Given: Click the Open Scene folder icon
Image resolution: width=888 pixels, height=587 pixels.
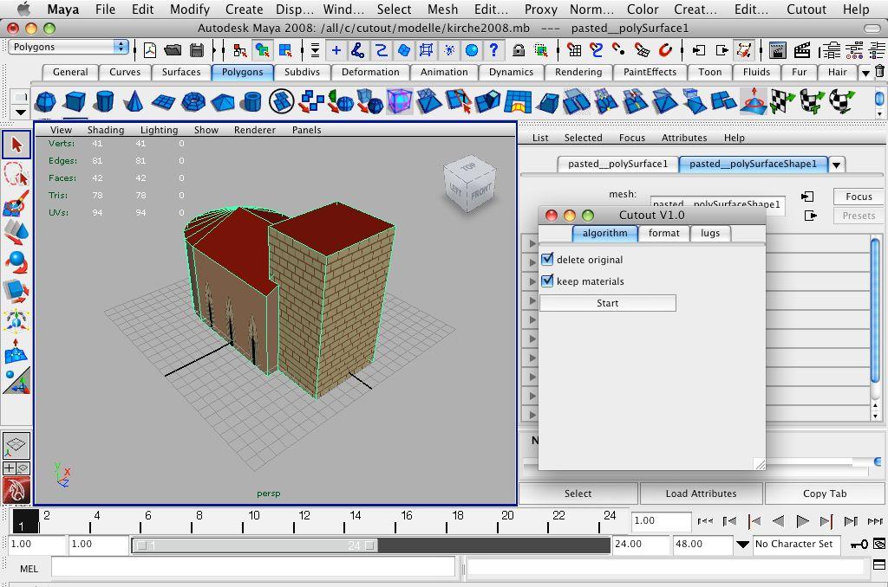Looking at the screenshot, I should point(173,50).
